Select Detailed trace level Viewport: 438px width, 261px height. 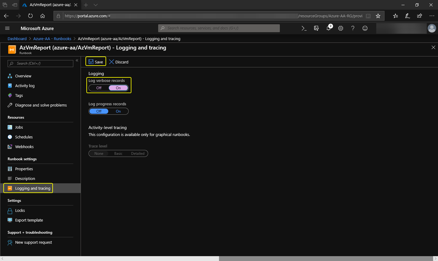(137, 154)
